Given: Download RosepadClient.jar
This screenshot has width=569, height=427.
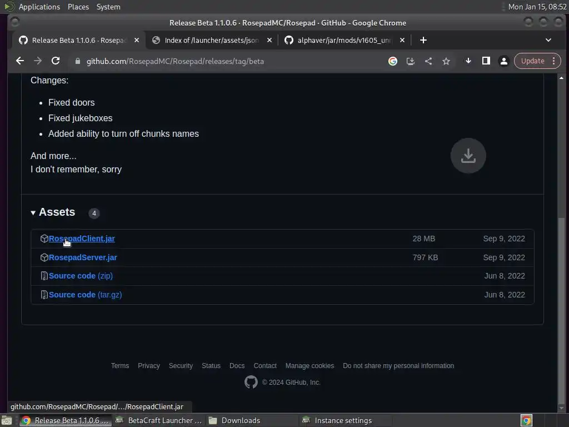Looking at the screenshot, I should (82, 239).
